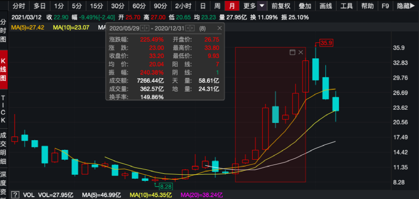Select the 多日 period tab
This screenshot has height=199, width=419.
point(40,6)
